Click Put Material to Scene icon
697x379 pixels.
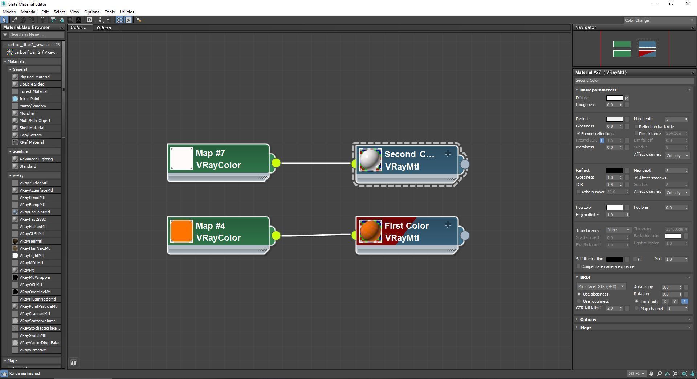pos(23,20)
